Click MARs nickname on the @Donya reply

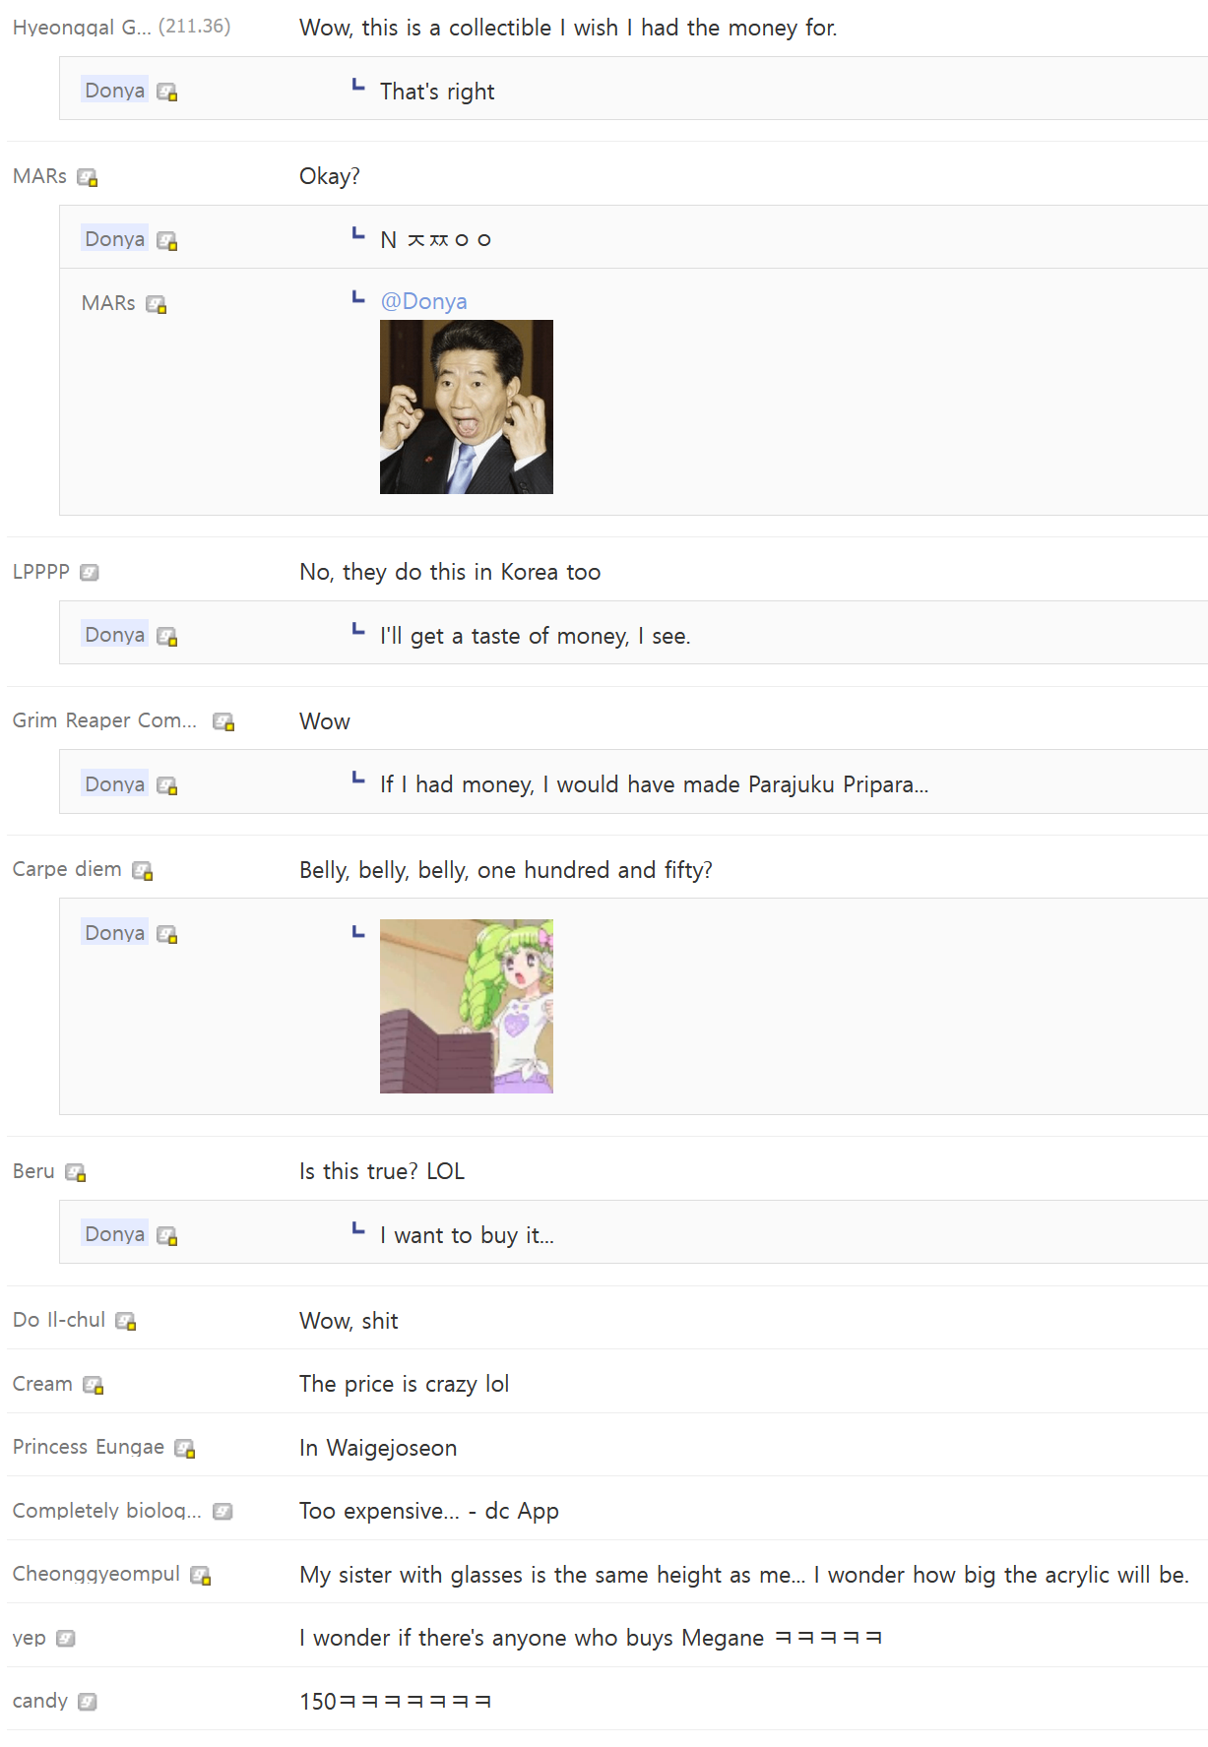[x=108, y=302]
